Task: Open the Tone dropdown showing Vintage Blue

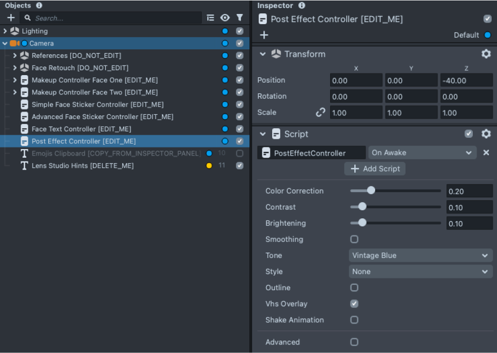Action: [420, 255]
